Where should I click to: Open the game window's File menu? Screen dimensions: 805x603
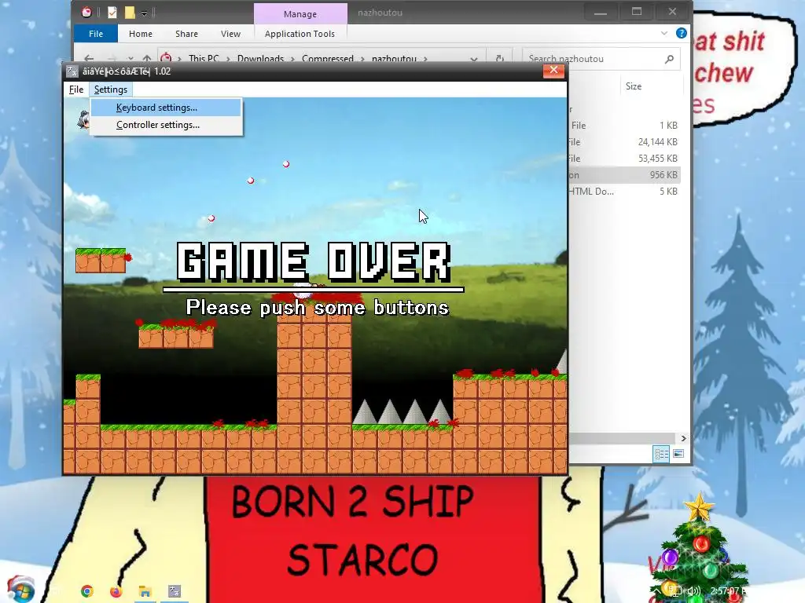pos(76,90)
